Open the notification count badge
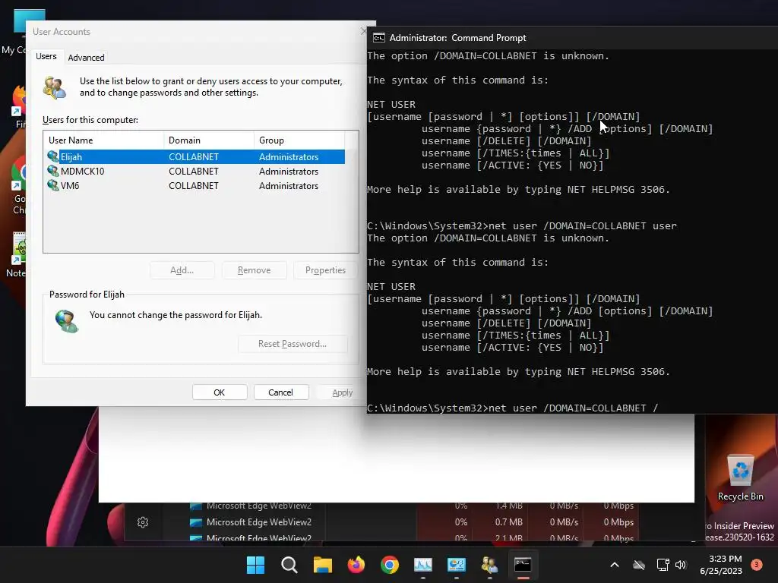The image size is (778, 583). coord(757,564)
